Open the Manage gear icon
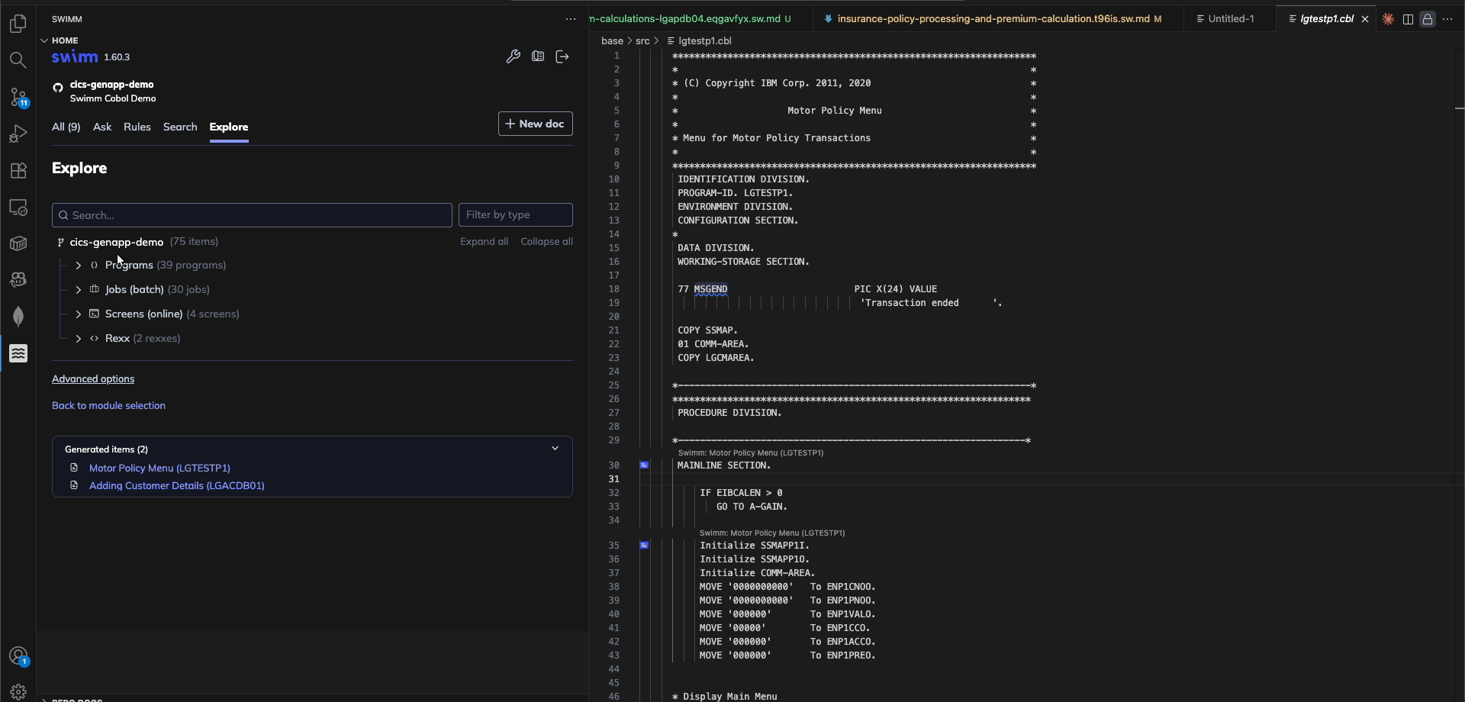This screenshot has height=702, width=1465. point(18,691)
